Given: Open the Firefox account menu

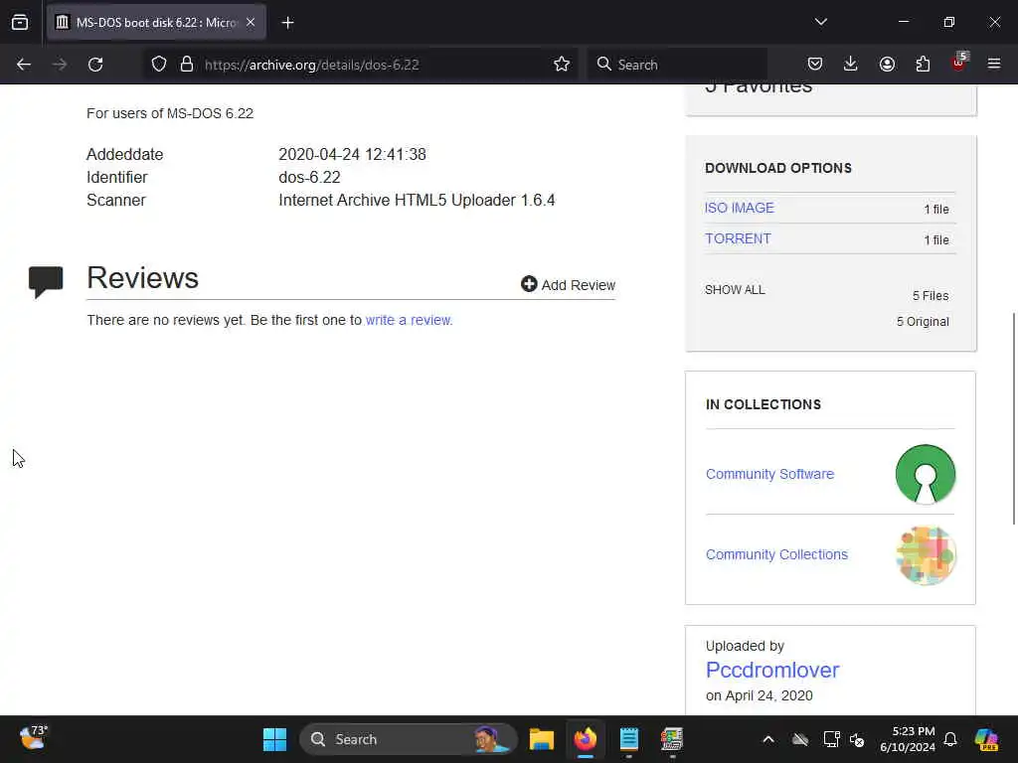Looking at the screenshot, I should 887,65.
